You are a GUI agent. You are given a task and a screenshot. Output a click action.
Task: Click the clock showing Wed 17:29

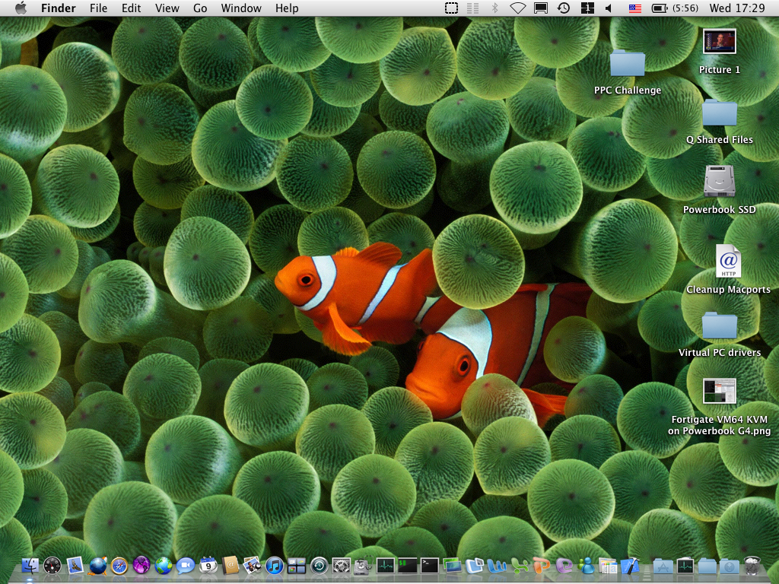coord(736,8)
